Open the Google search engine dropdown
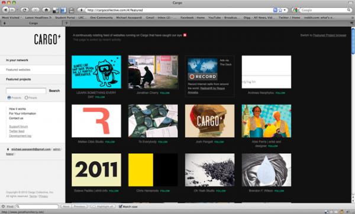This screenshot has height=214, width=355. 295,10
